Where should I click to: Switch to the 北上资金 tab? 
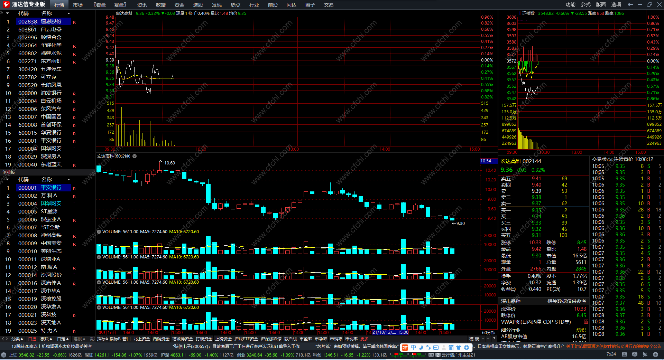click(x=142, y=339)
